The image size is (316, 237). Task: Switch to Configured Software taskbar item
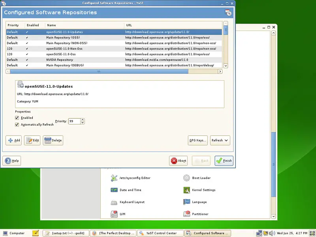(x=208, y=233)
